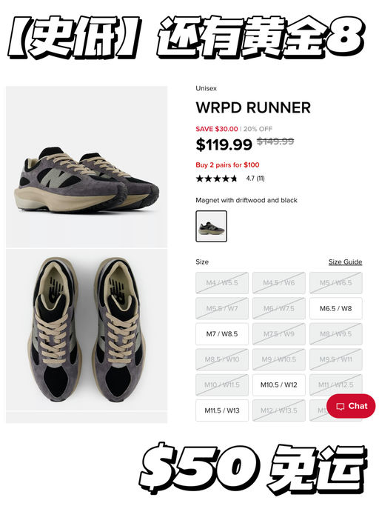
Task: Click the 4.7 (11) review count
Action: 255,179
